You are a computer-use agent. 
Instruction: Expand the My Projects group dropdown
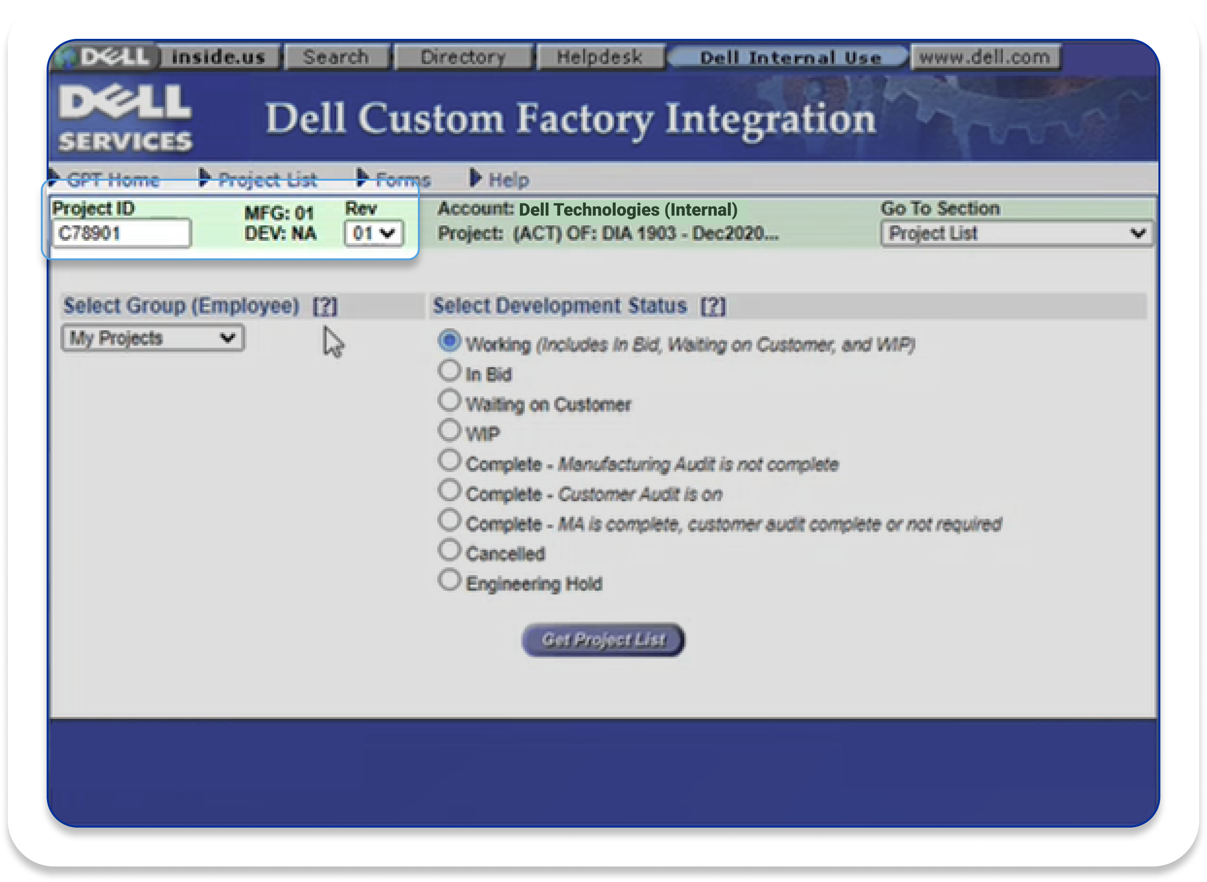(x=153, y=338)
